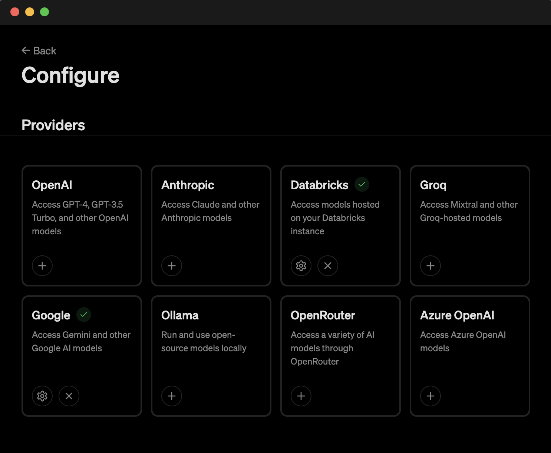Remove Google provider with X icon
This screenshot has width=551, height=453.
click(69, 396)
